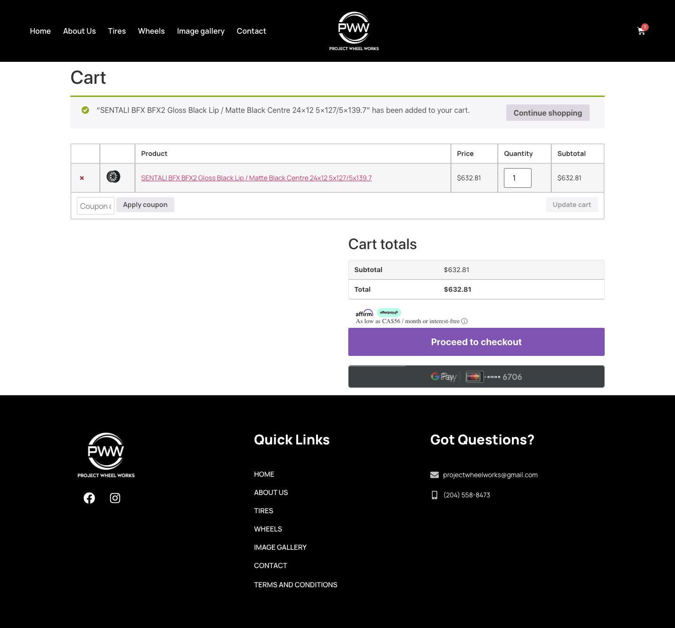The height and width of the screenshot is (628, 675).
Task: Open the SENTALI BFX BFX2 product link
Action: point(256,178)
